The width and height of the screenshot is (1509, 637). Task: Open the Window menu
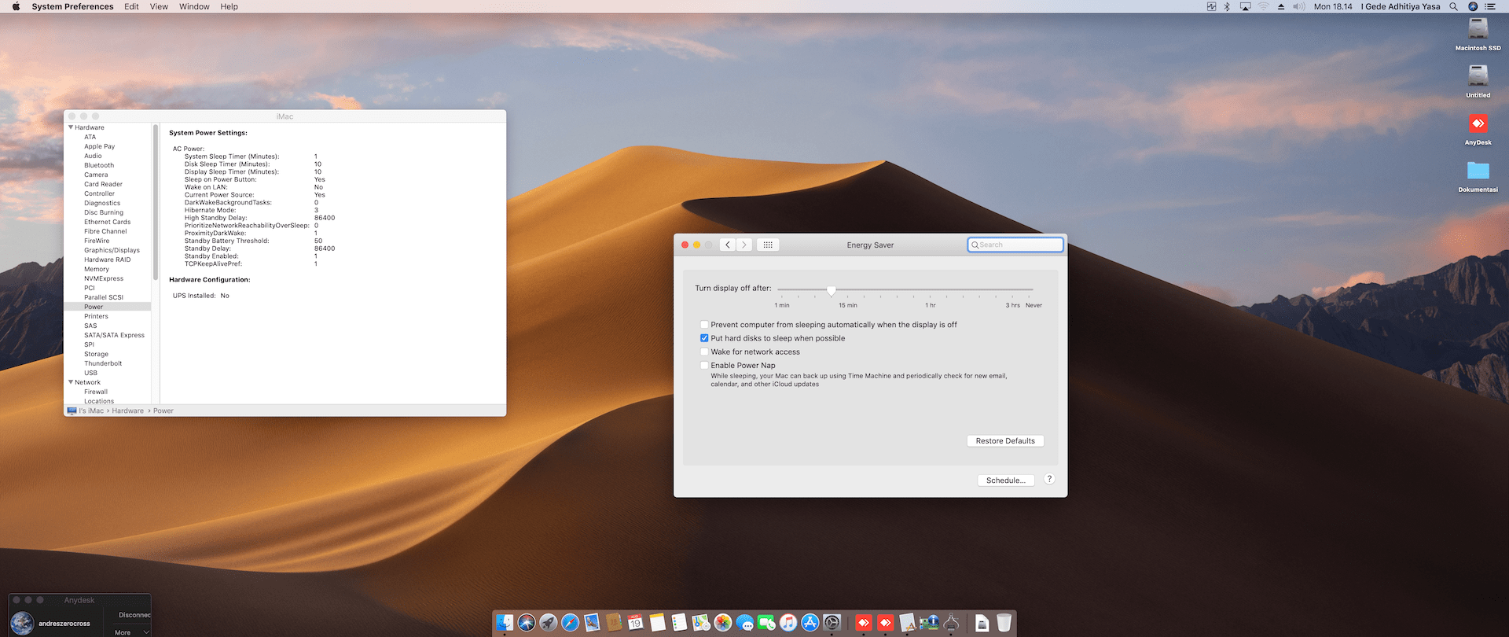click(x=194, y=6)
